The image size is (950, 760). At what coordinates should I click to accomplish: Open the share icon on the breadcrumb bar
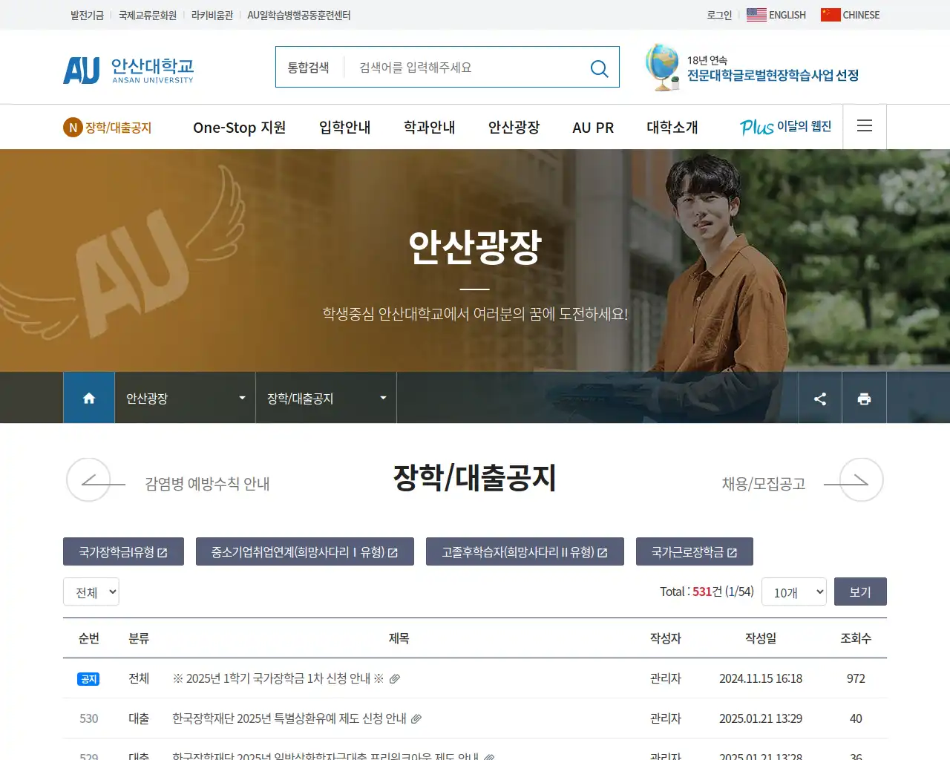pyautogui.click(x=819, y=398)
